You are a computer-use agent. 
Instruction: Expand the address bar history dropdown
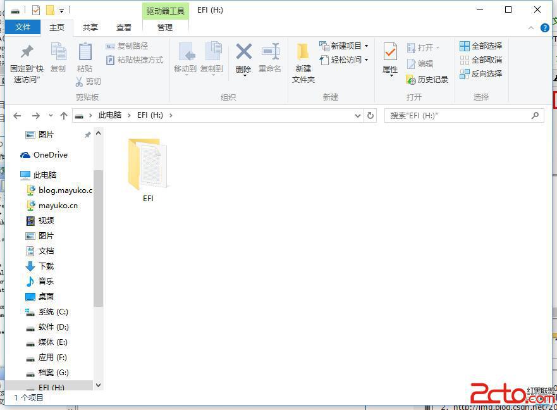[x=357, y=116]
